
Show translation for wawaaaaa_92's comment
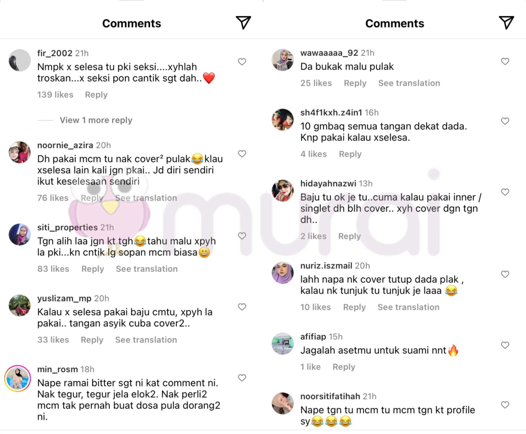point(409,83)
